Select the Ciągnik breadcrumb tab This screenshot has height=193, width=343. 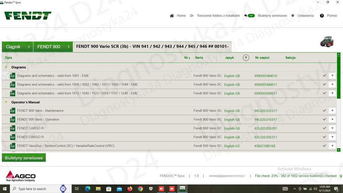[17, 47]
